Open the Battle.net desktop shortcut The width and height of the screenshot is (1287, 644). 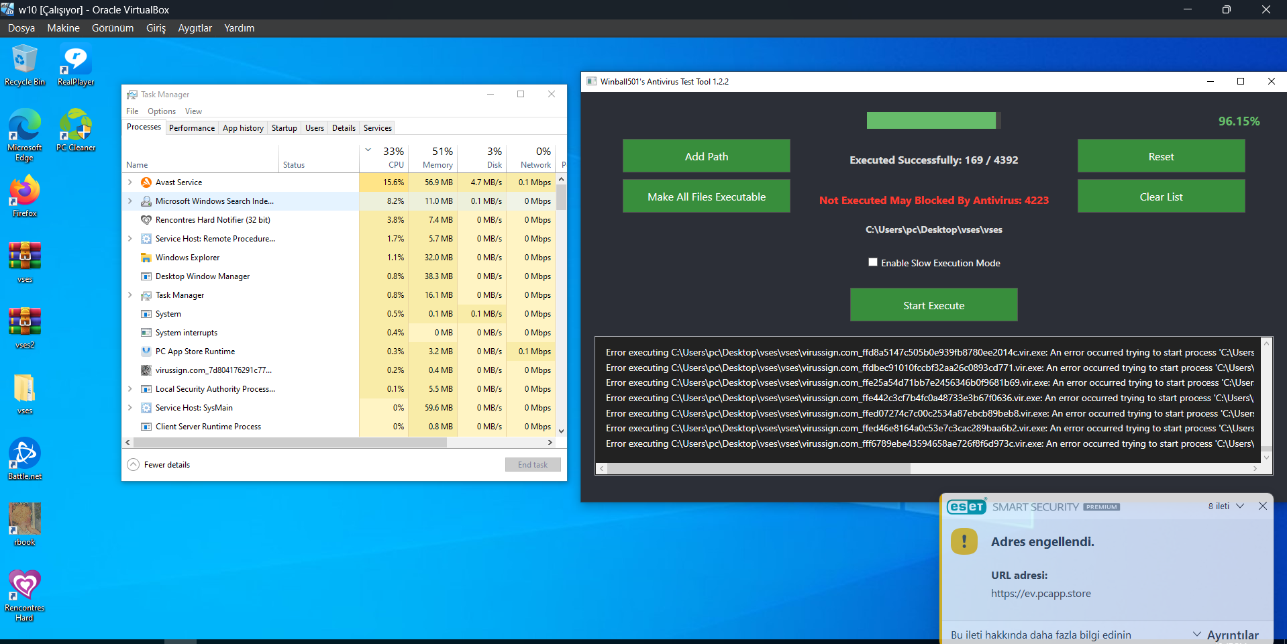tap(25, 459)
